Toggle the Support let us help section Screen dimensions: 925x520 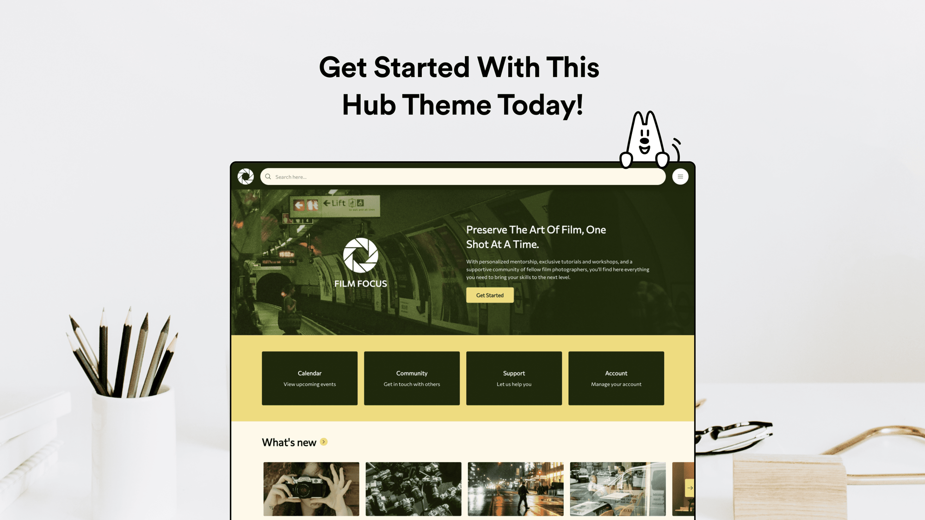pos(514,378)
